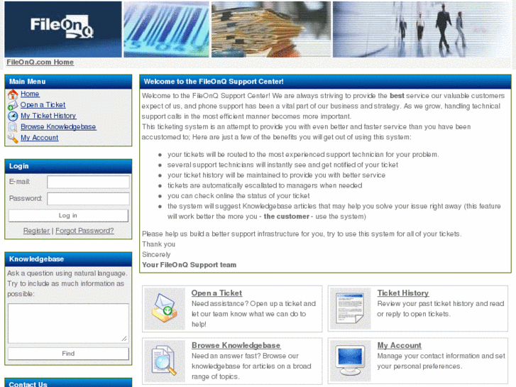Click the file folders banner image
The image size is (516, 387).
(271, 29)
